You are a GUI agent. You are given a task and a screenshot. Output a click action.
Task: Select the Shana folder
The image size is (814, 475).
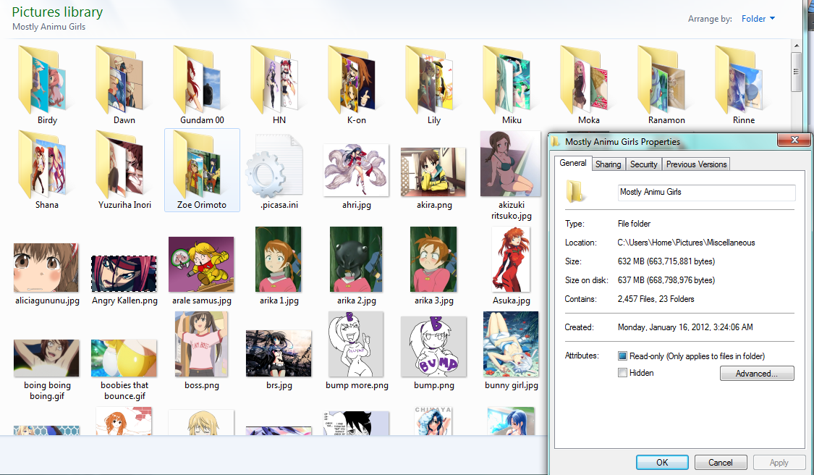pyautogui.click(x=43, y=165)
